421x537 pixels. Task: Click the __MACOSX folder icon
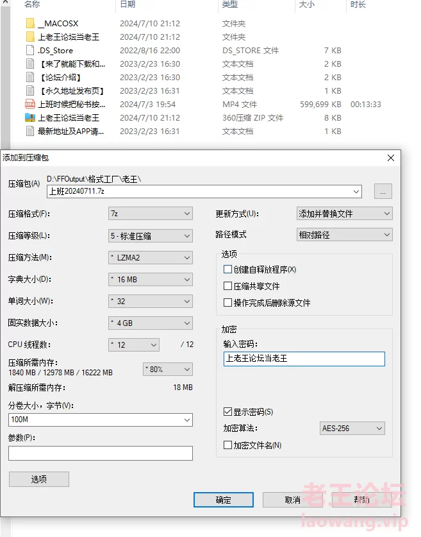coord(30,23)
